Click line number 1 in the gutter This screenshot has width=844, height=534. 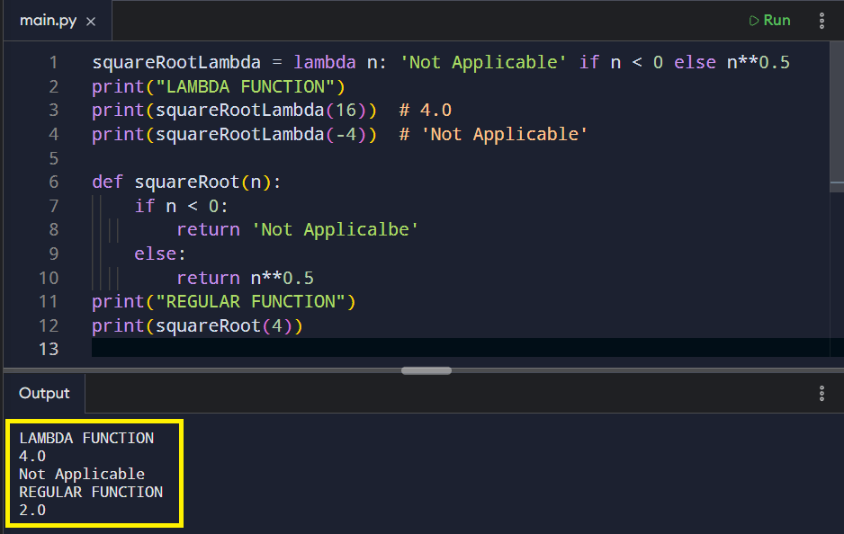point(52,62)
